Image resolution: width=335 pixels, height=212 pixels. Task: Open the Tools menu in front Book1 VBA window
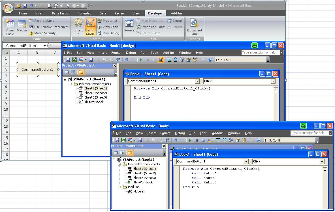pos(203,133)
